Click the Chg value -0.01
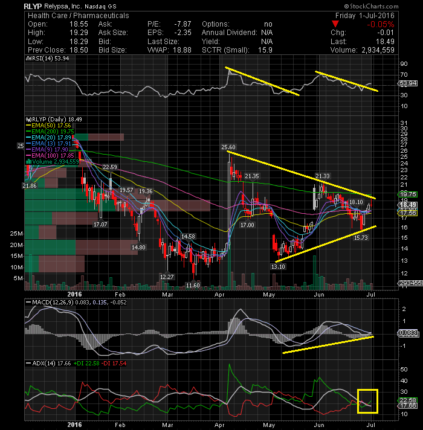Image resolution: width=423 pixels, height=430 pixels. click(x=385, y=33)
